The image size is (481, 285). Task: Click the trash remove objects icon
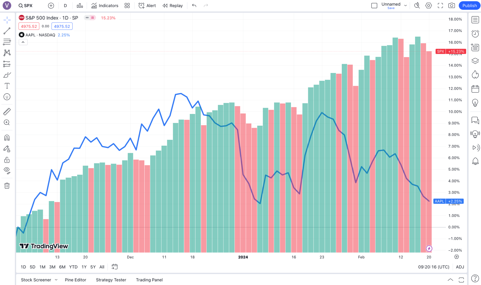pyautogui.click(x=7, y=186)
